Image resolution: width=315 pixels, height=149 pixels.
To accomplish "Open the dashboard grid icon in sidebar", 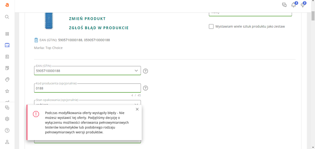I will 7,34.
